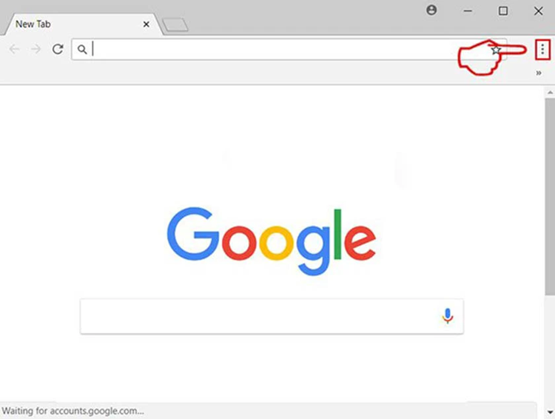Image resolution: width=555 pixels, height=419 pixels.
Task: Click the vertical scrollbar thumb
Action: pos(550,196)
